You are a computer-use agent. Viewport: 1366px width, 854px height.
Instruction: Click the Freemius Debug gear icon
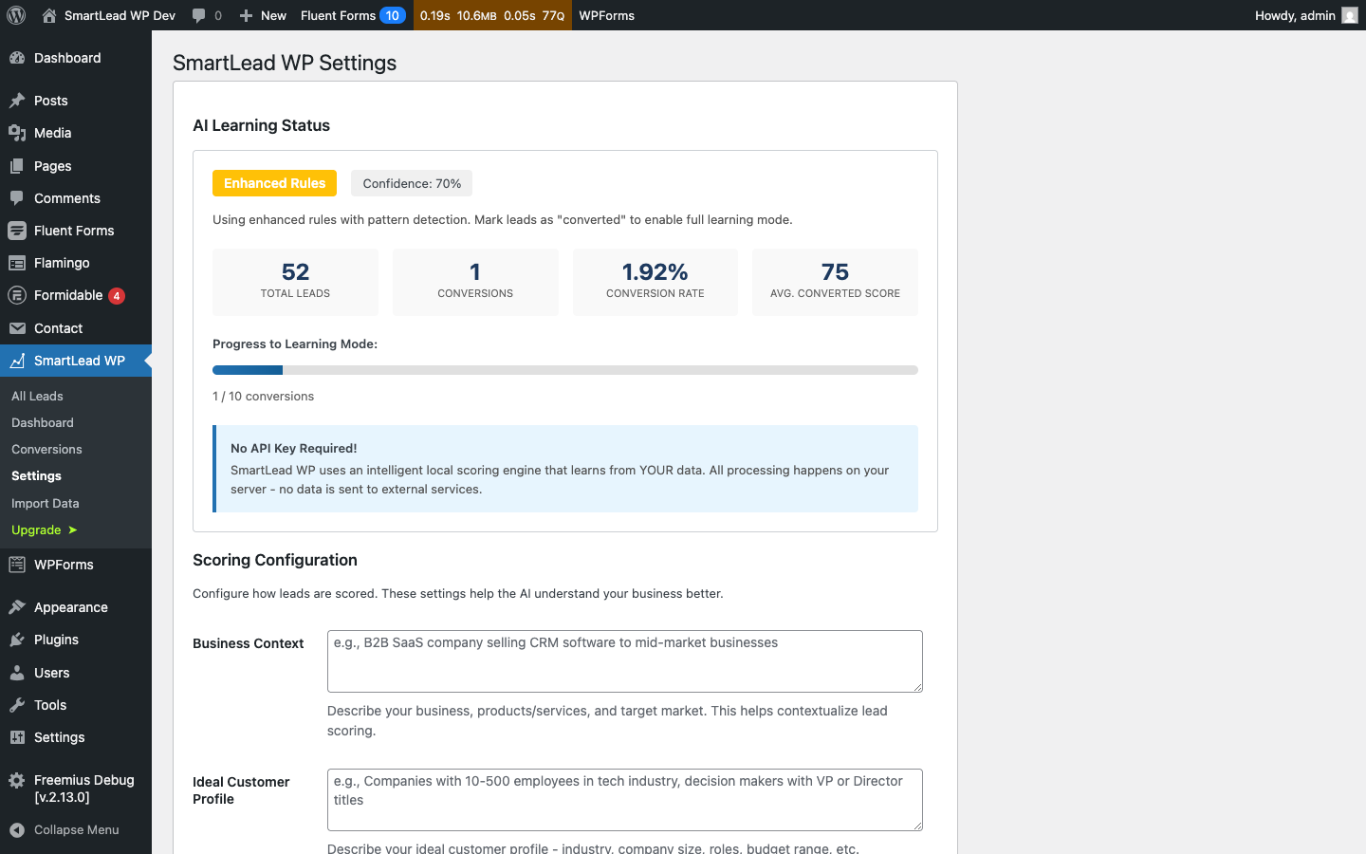pos(19,780)
